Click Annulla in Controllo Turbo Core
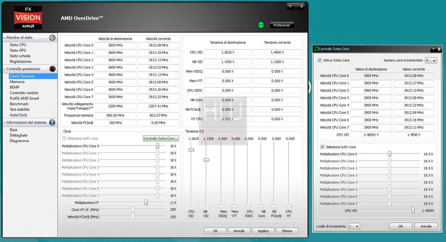Viewport: 446px width, 242px height. coord(426,226)
